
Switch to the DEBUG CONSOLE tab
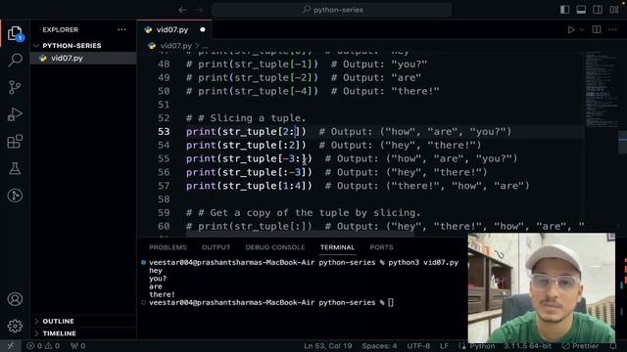click(x=275, y=247)
